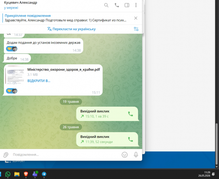Select the Добре message bubble
This screenshot has width=219, height=179.
point(17,58)
